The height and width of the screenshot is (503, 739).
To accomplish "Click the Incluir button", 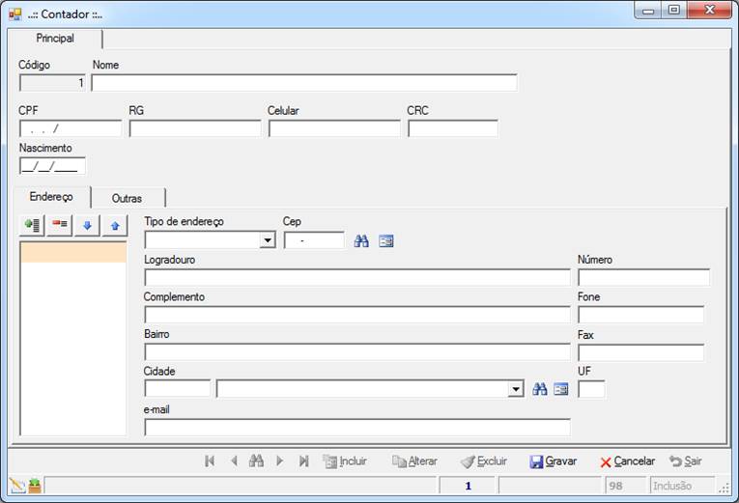I will tap(345, 461).
